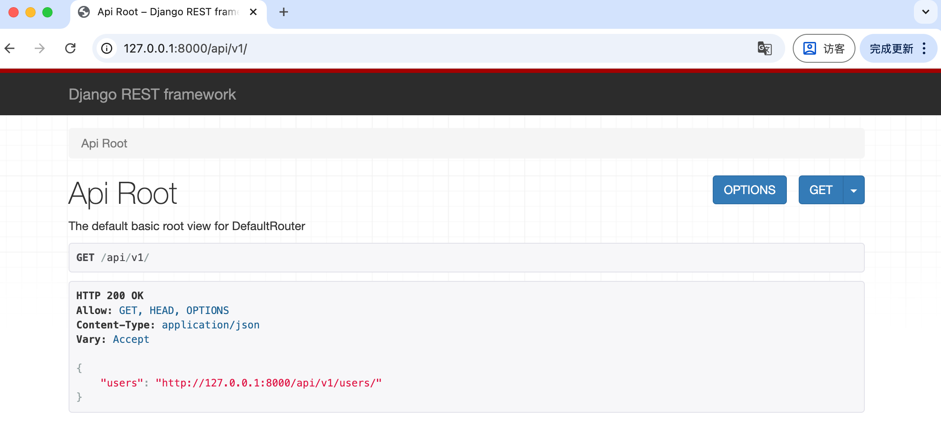Expand the tab search chevron

coord(925,12)
